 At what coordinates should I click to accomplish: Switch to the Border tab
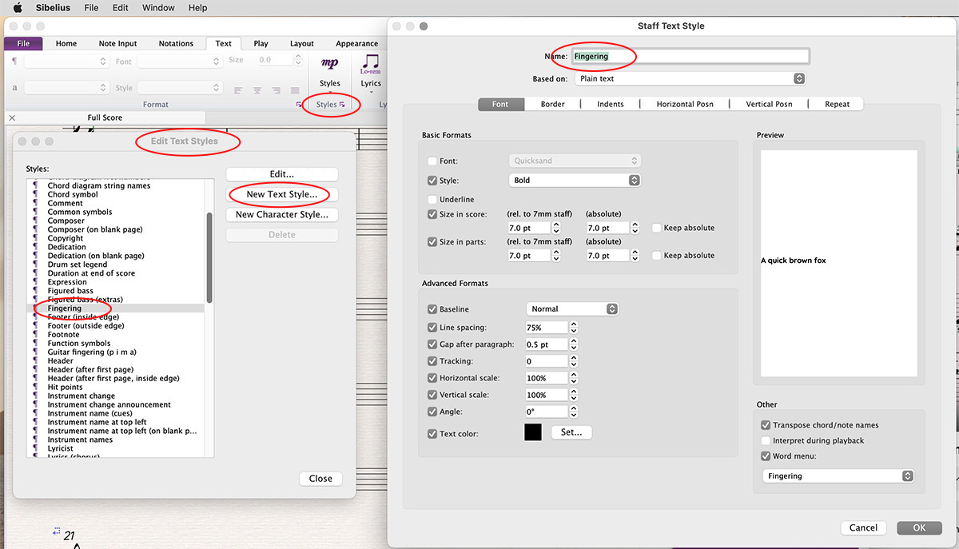click(552, 104)
